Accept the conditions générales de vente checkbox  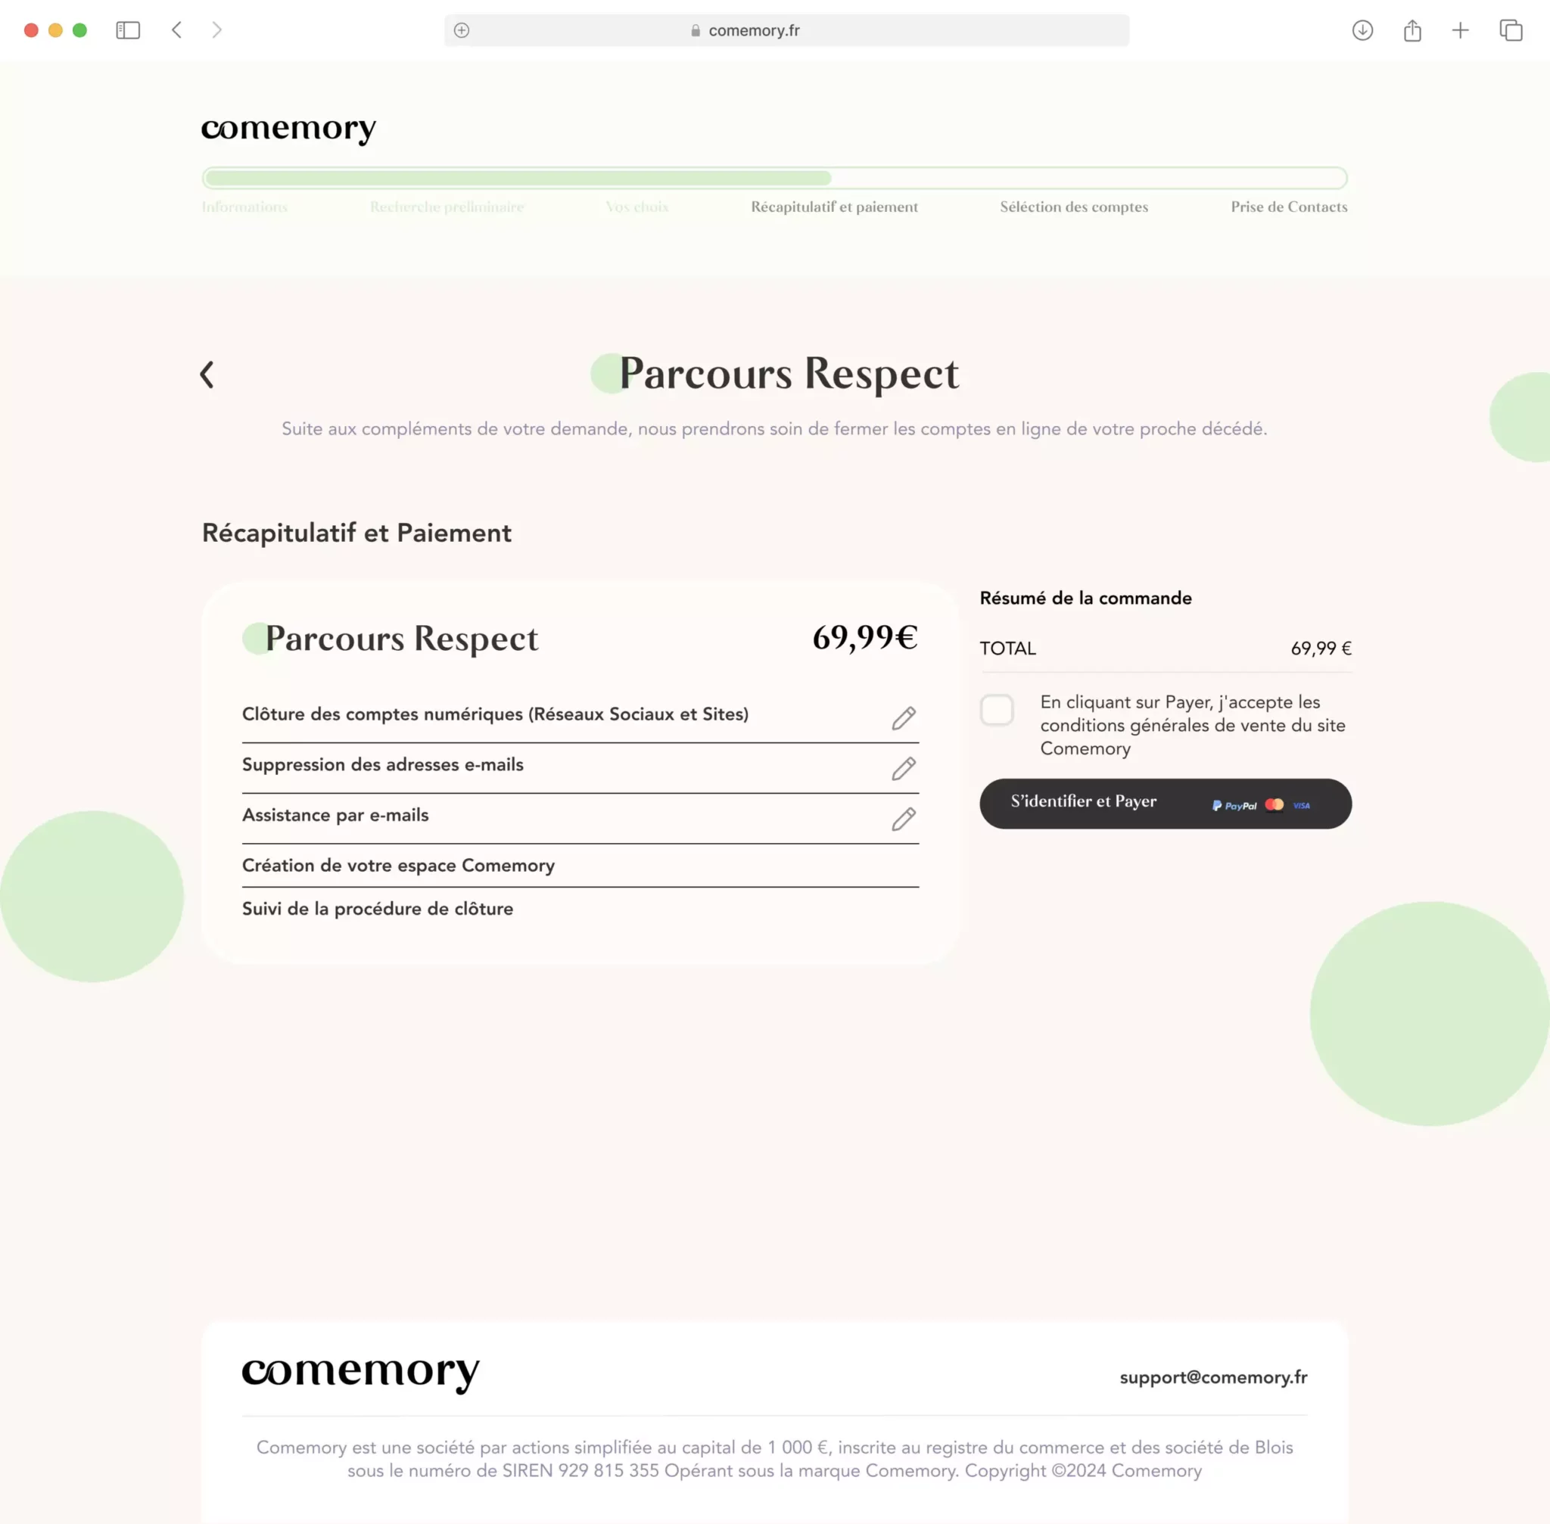click(997, 710)
